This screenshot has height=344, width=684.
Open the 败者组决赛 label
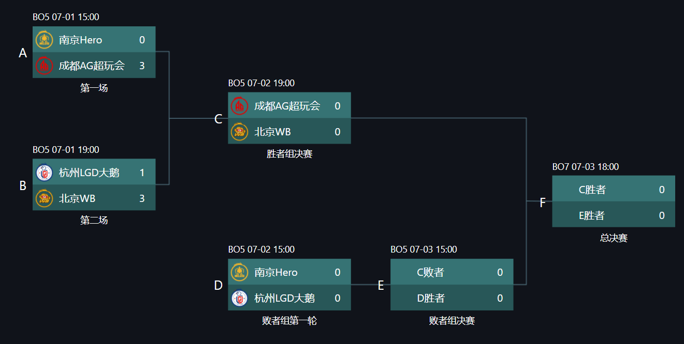tap(452, 321)
